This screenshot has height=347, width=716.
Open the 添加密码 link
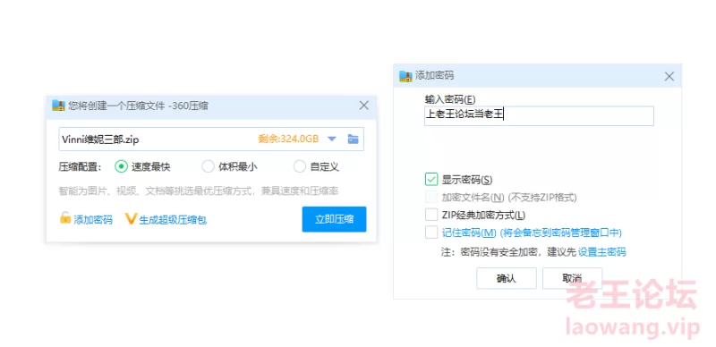pyautogui.click(x=93, y=220)
